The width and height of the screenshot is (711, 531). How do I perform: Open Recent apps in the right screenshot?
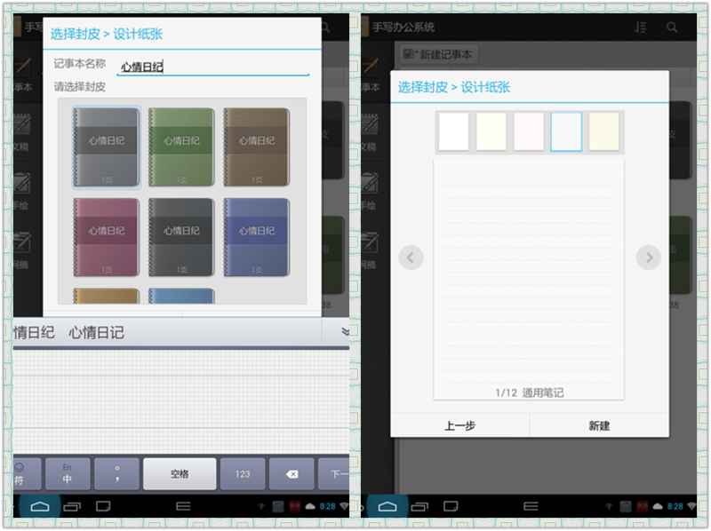419,506
